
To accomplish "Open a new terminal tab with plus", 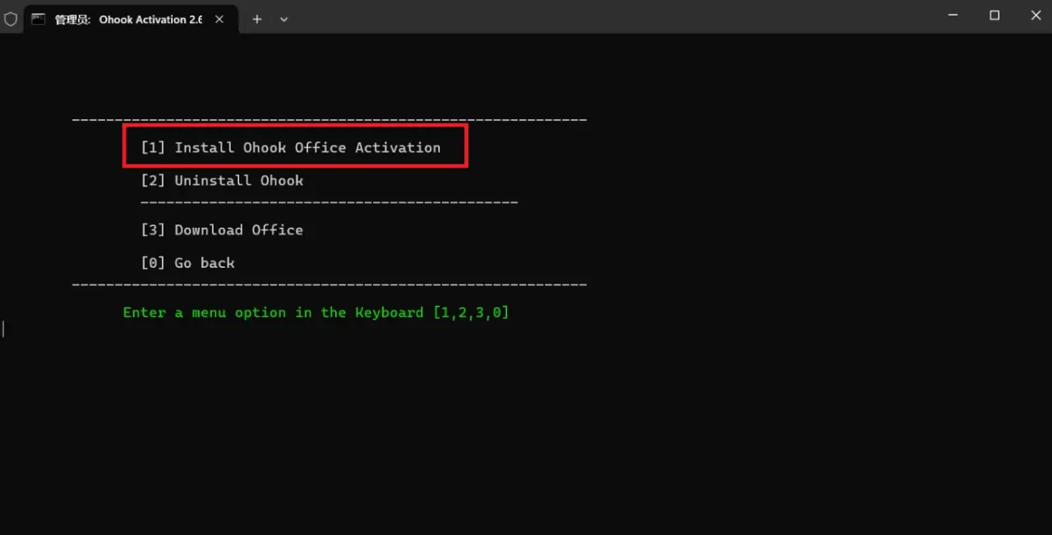I will click(257, 19).
